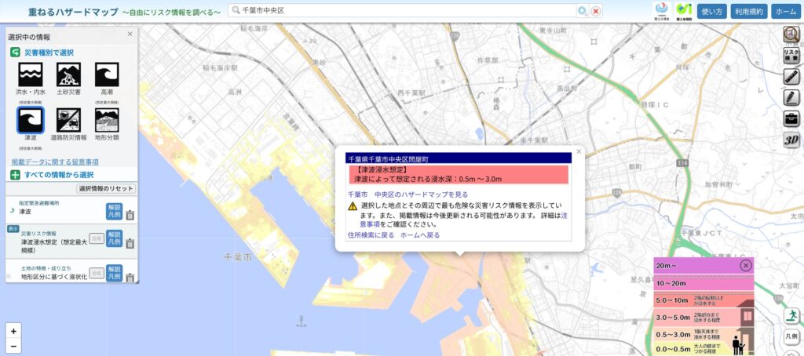Click the evacuation running-person icon
The image size is (804, 356).
[791, 315]
